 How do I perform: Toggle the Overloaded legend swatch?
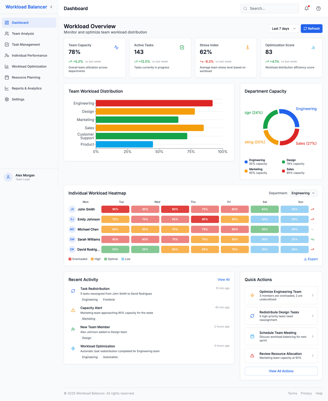(x=70, y=259)
